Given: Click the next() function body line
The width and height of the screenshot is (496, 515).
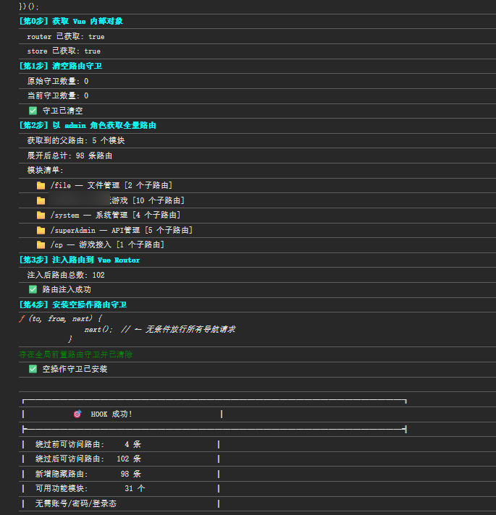Looking at the screenshot, I should (160, 329).
